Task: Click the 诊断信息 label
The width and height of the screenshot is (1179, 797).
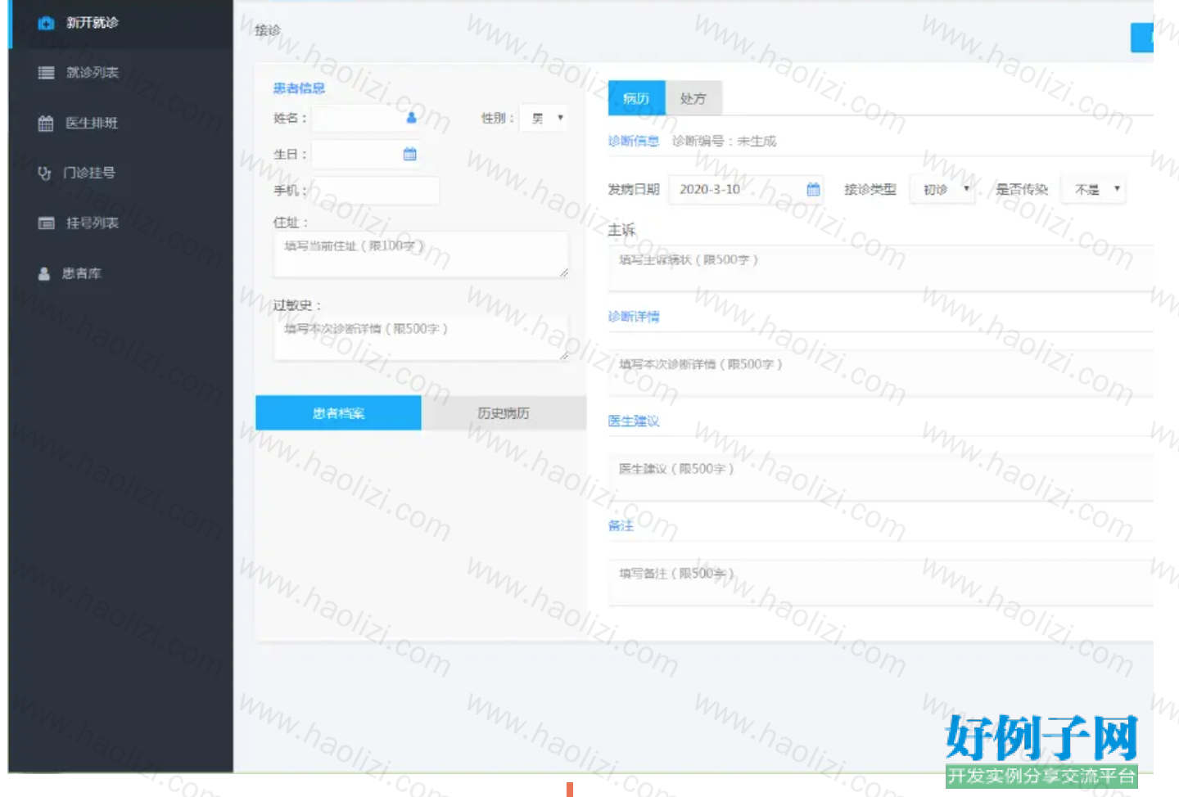Action: point(634,141)
